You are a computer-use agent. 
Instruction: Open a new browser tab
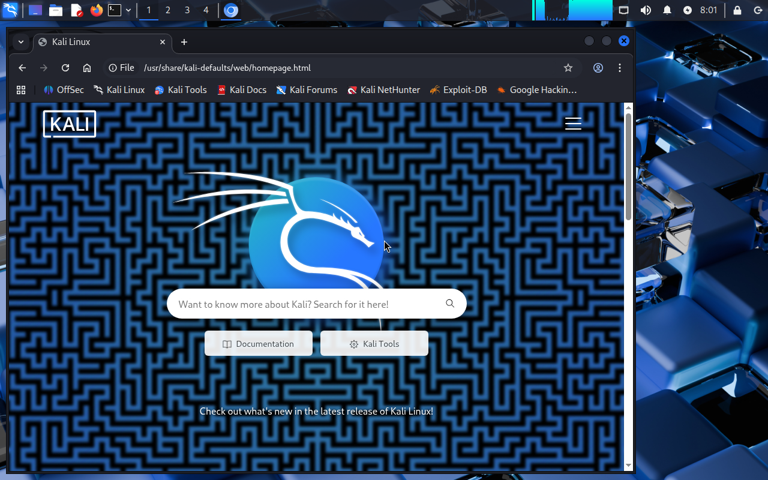[x=184, y=42]
